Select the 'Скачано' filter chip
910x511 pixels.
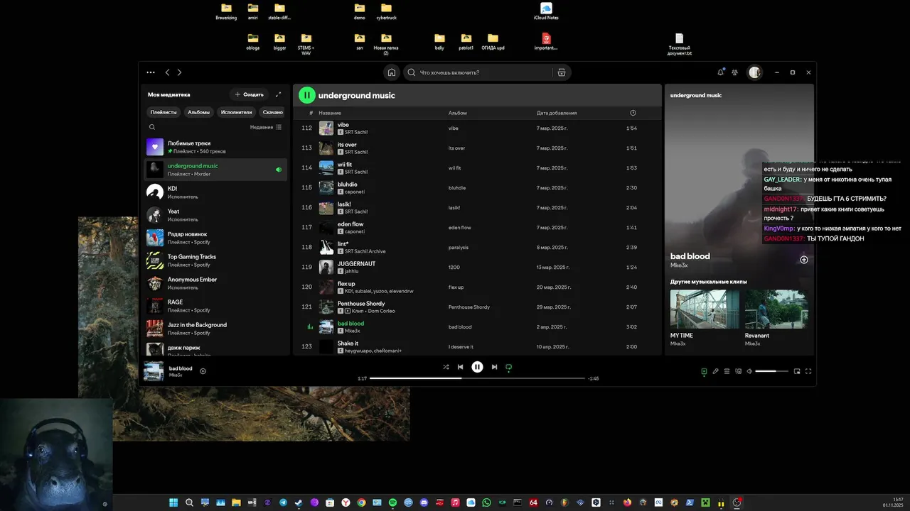point(272,112)
